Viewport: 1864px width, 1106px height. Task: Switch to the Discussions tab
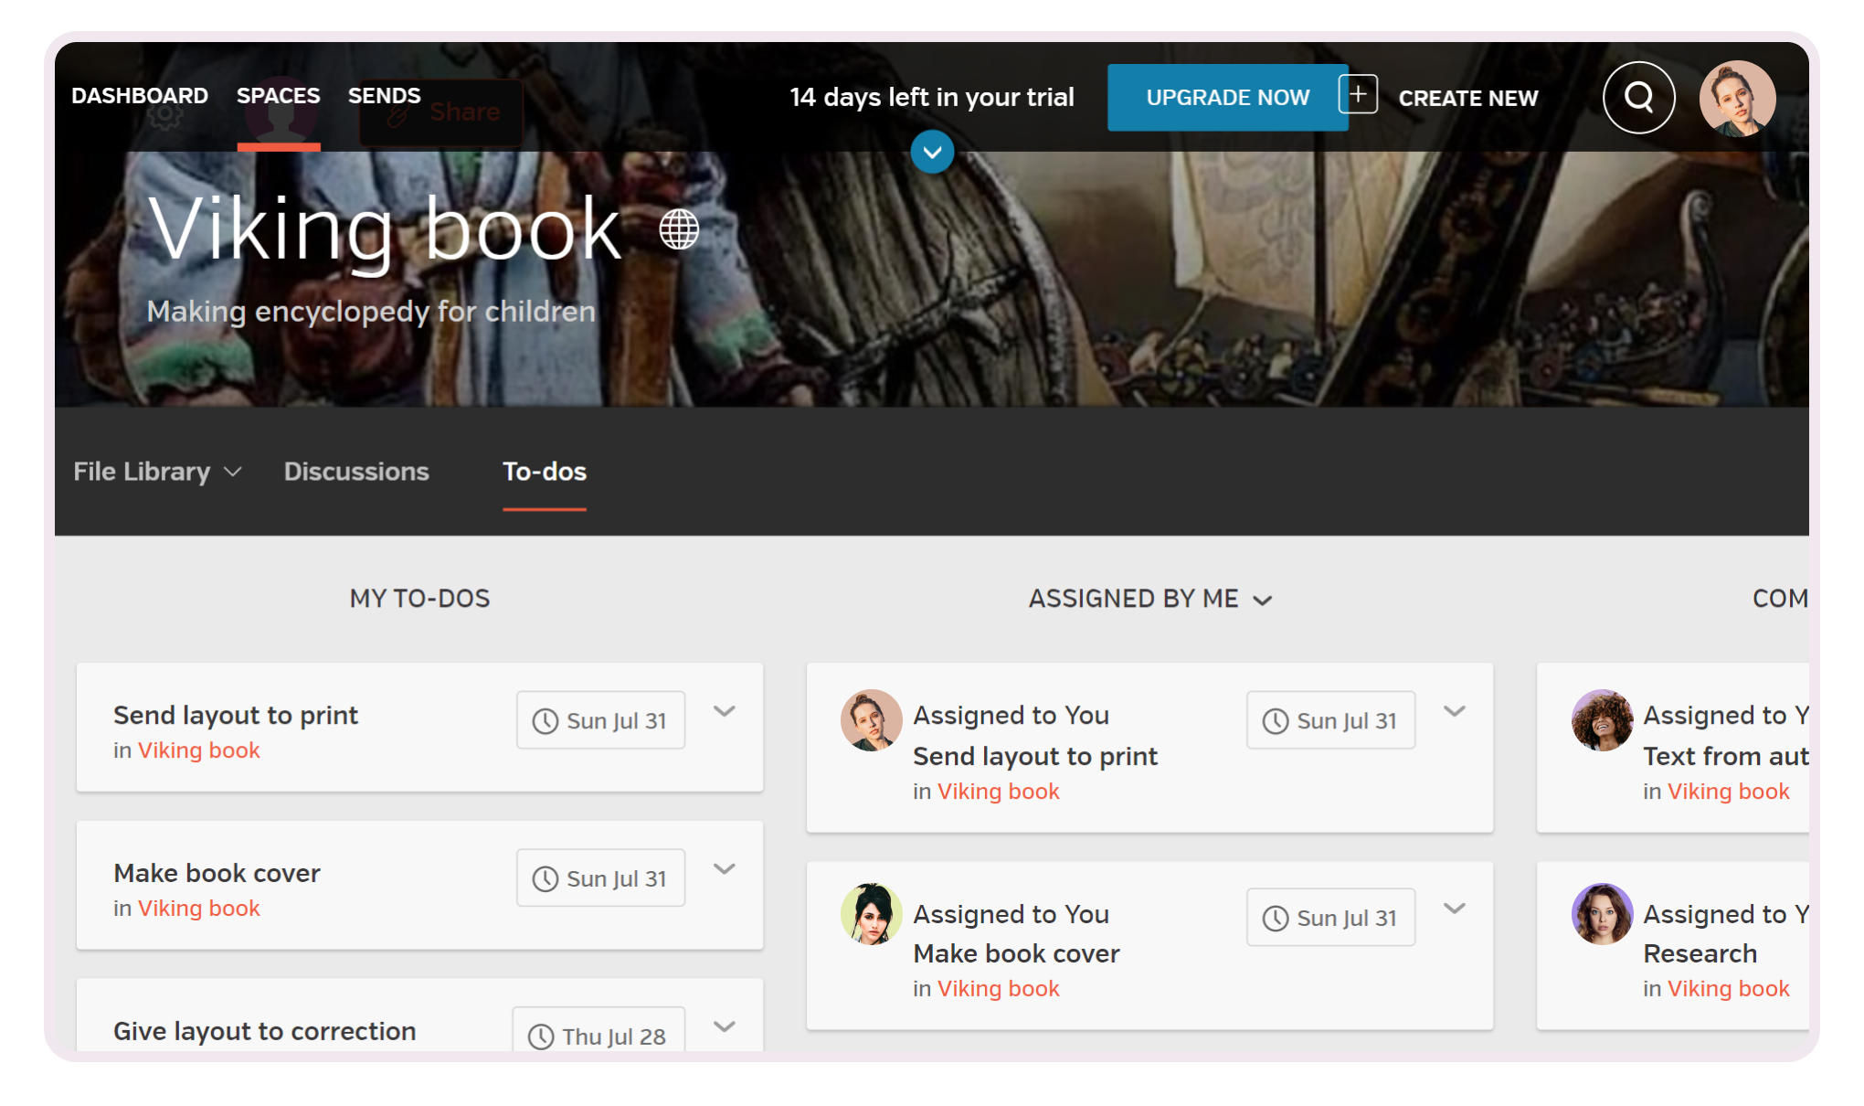pos(356,472)
